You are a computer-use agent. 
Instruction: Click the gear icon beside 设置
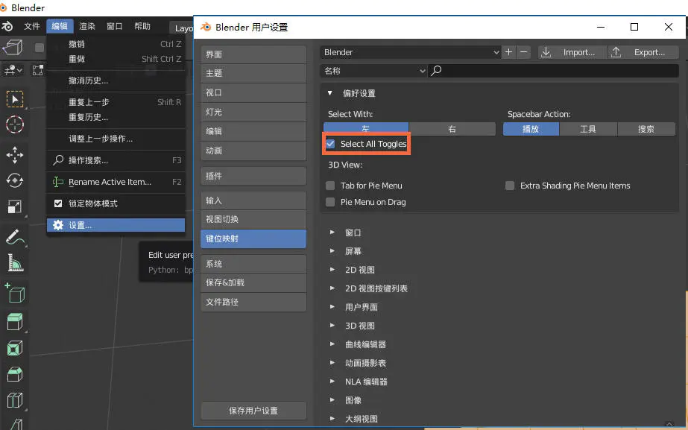[58, 225]
